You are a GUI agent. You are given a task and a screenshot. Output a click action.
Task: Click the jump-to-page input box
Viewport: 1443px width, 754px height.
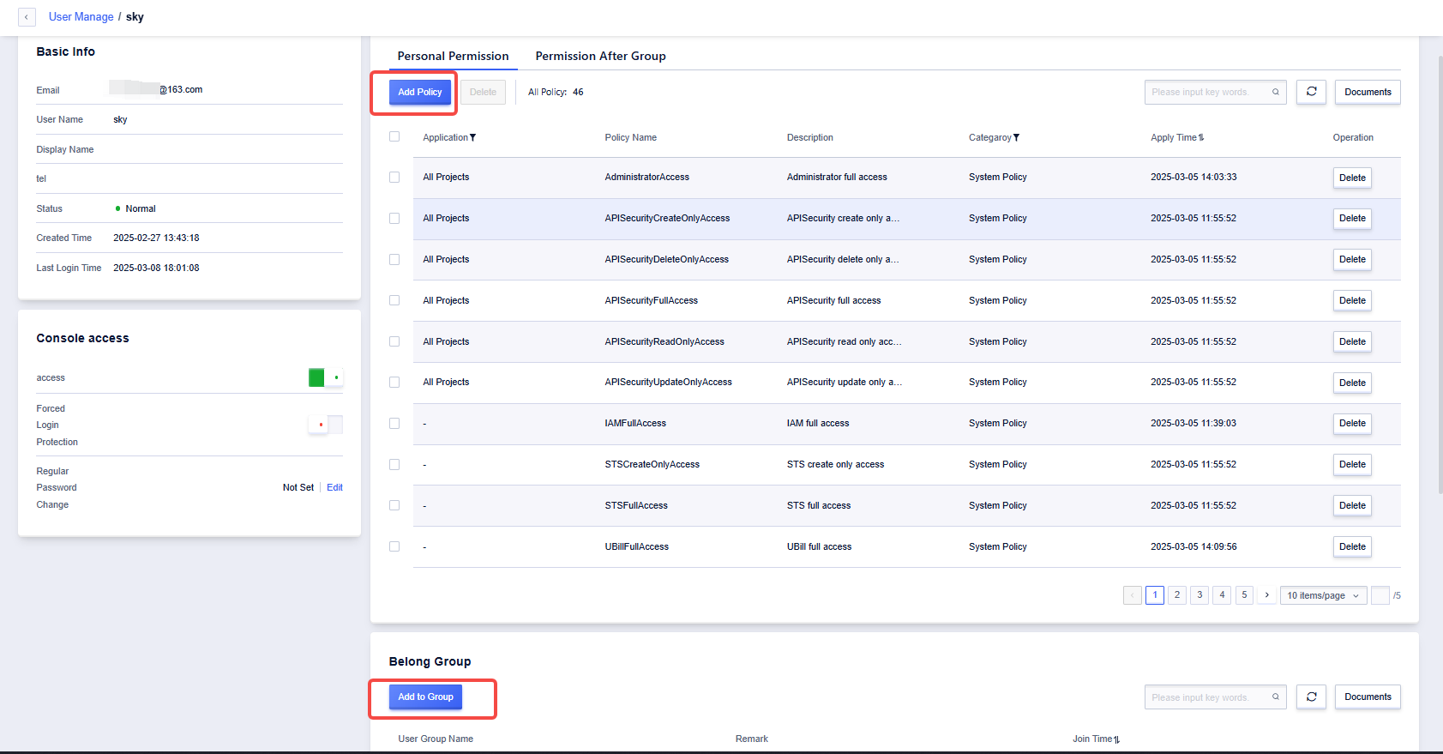[x=1380, y=595]
